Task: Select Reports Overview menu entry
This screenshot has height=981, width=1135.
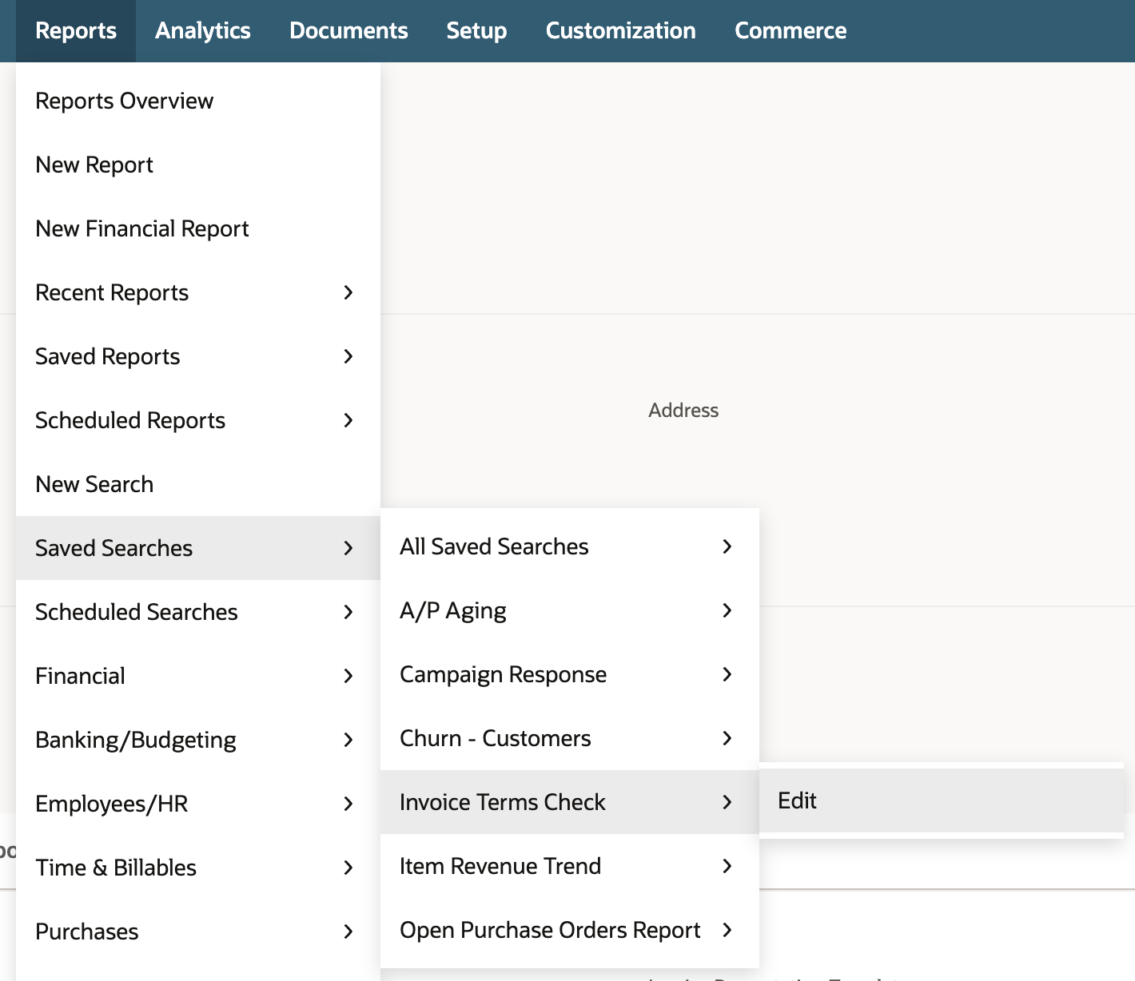Action: pos(198,101)
